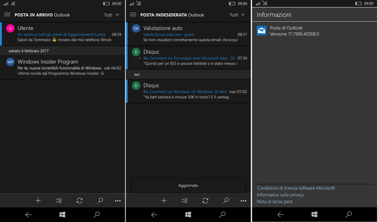
Task: Tap POSTA INDESIDERATA Outlook title
Action: pyautogui.click(x=172, y=15)
